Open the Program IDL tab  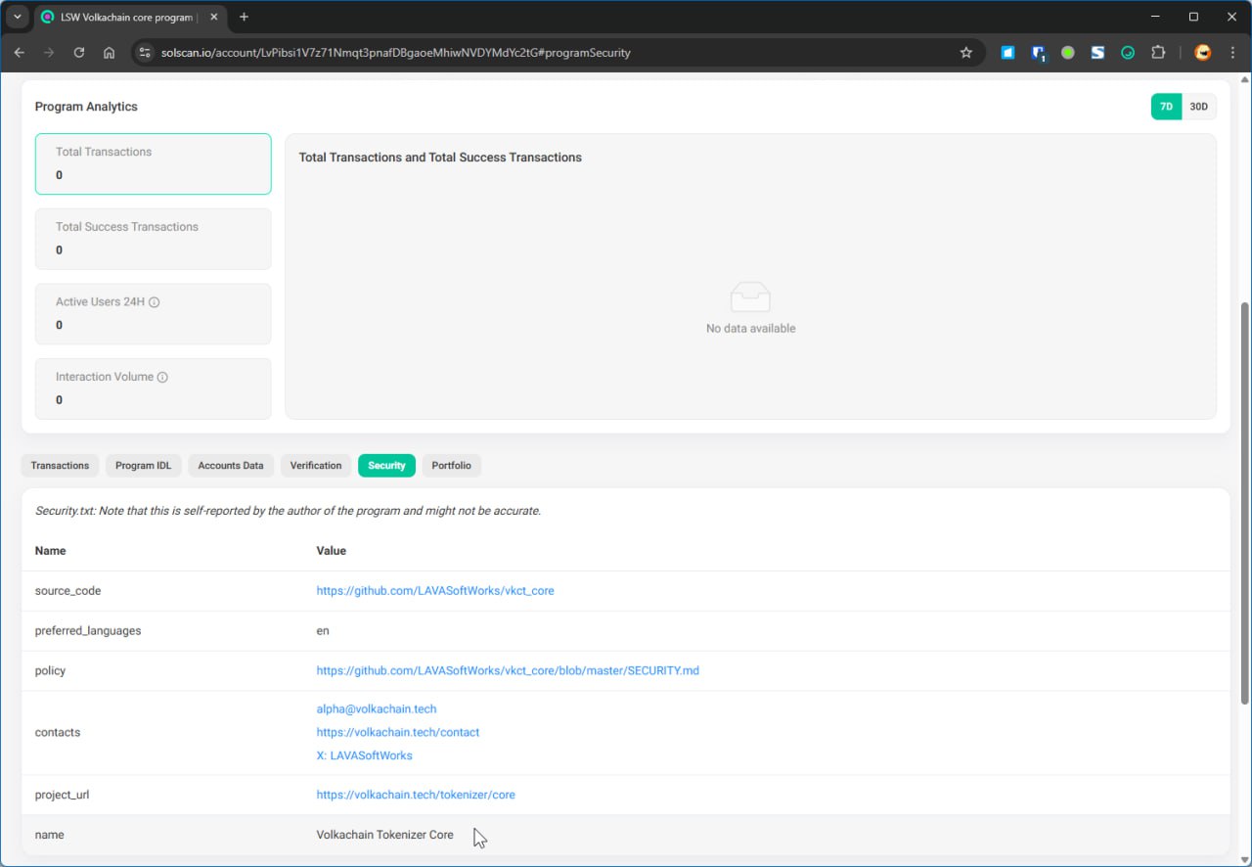click(x=143, y=466)
